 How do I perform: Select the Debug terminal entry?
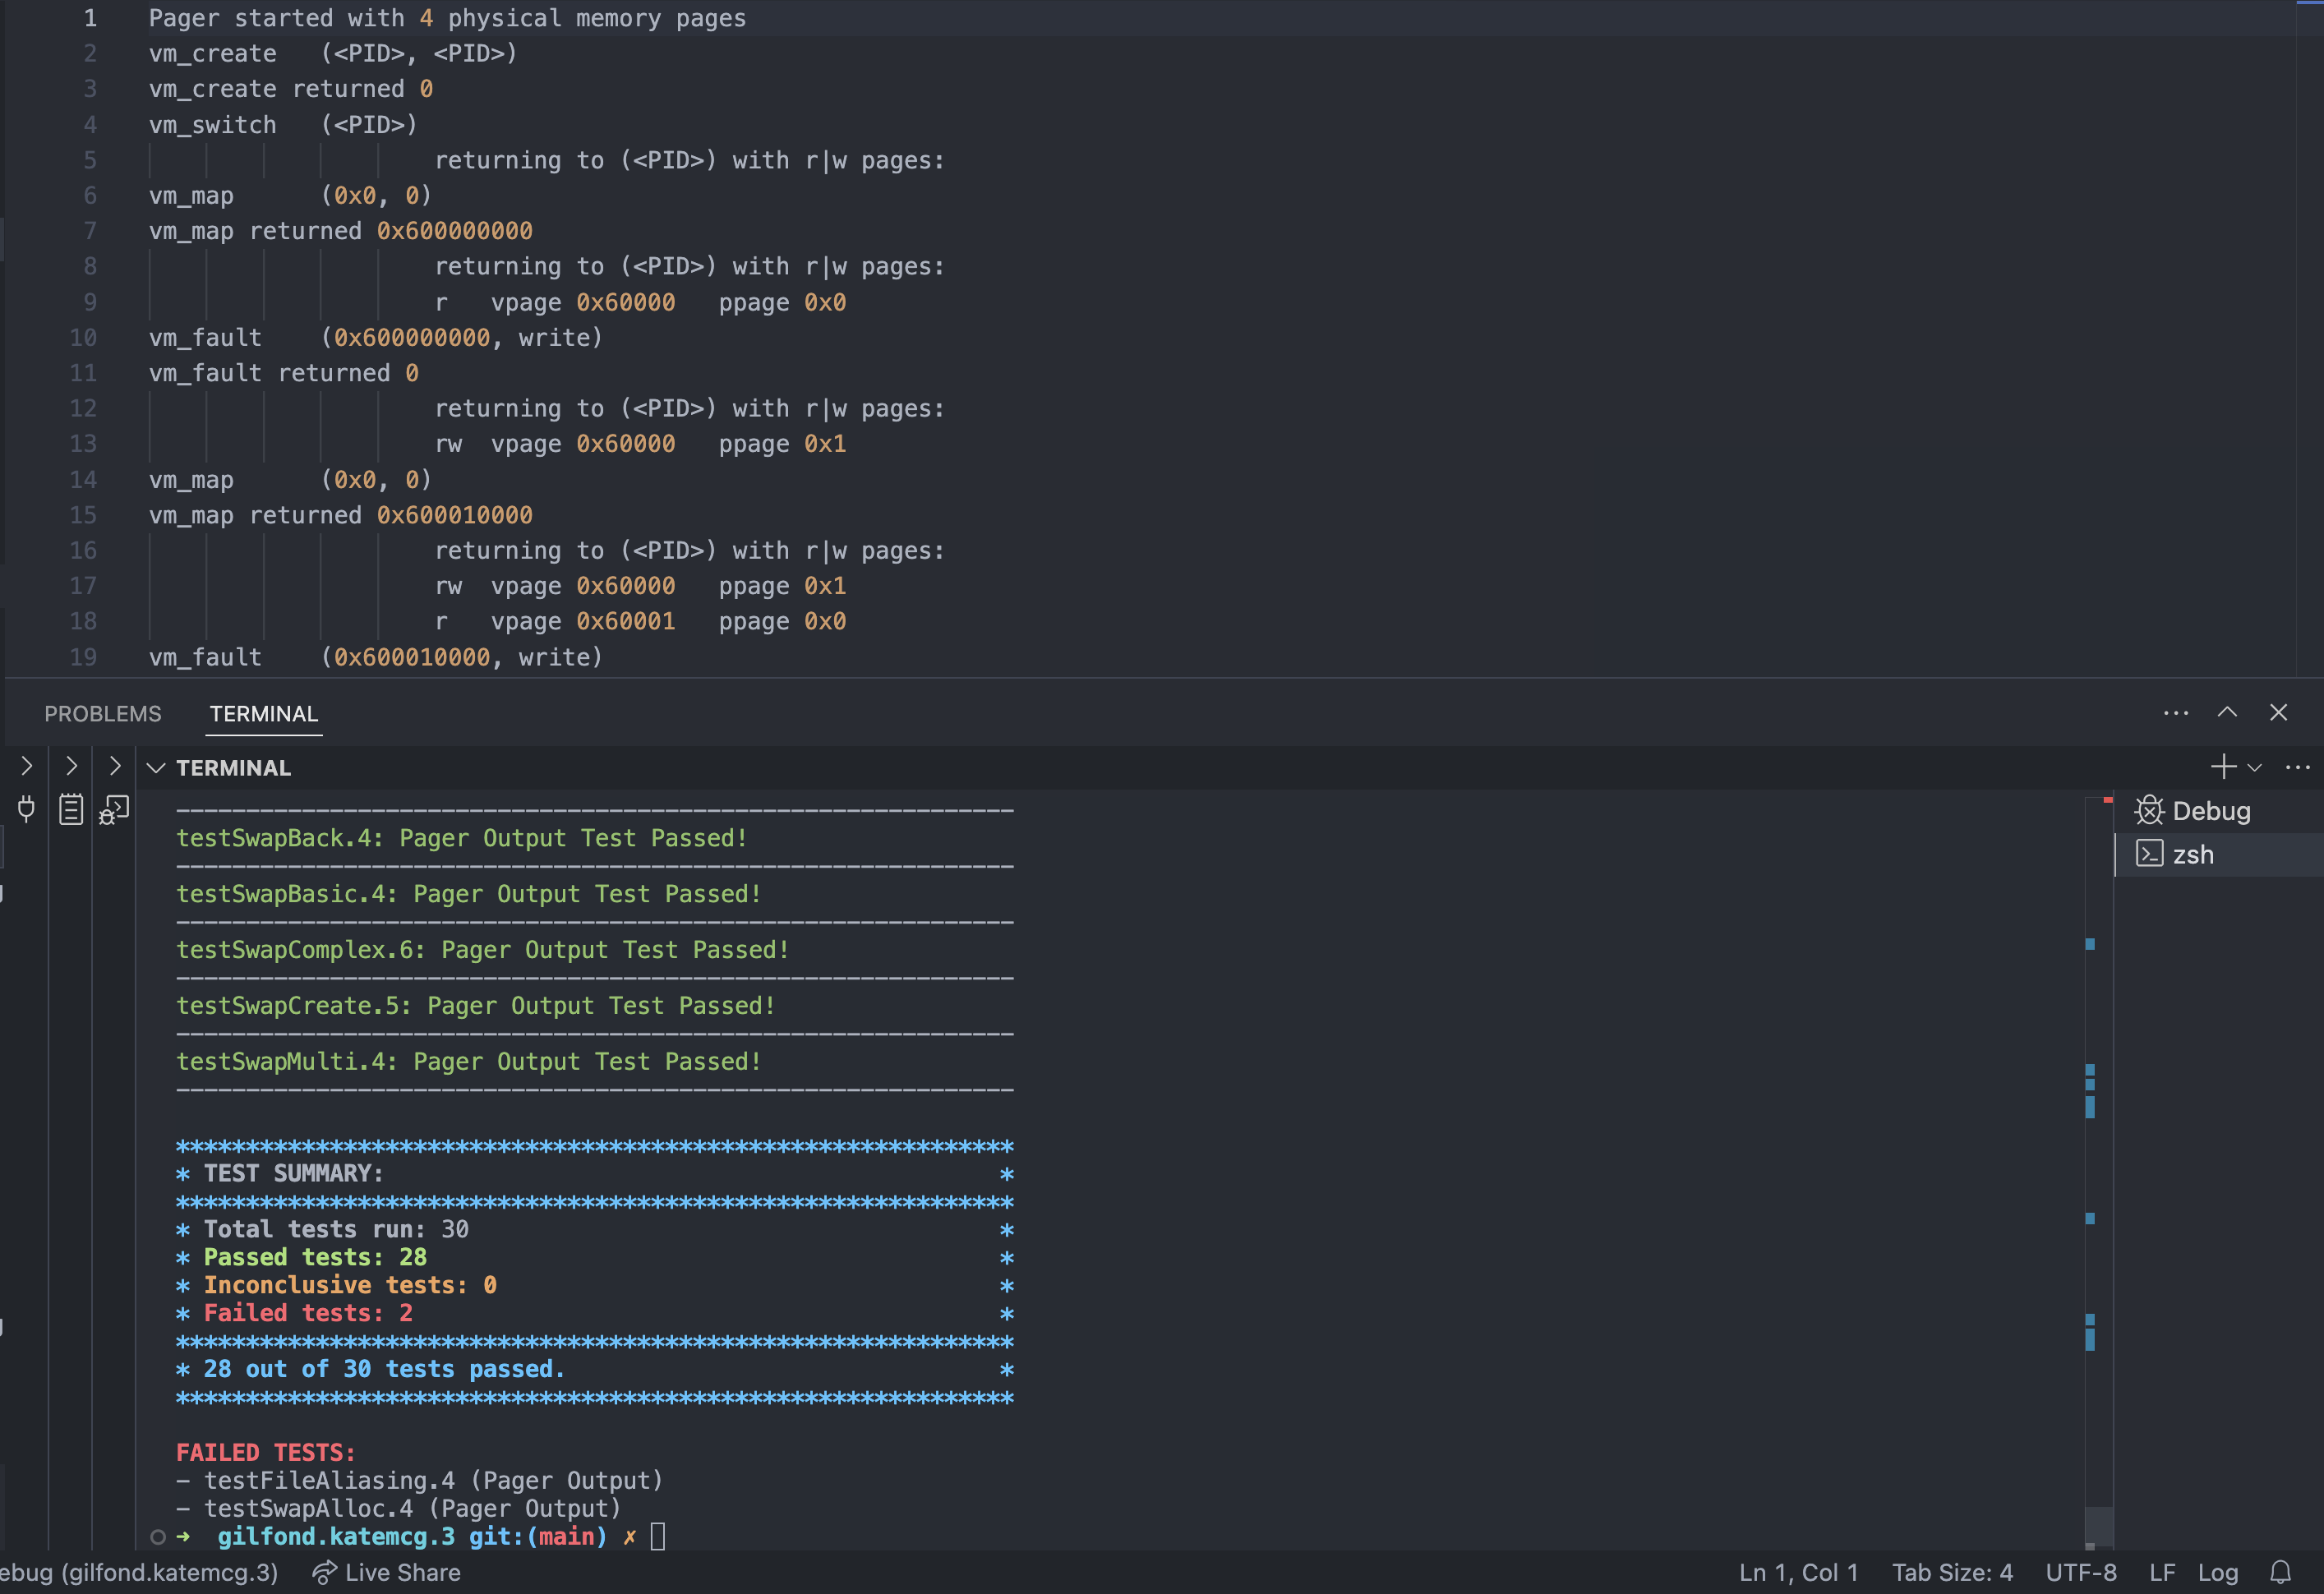pyautogui.click(x=2218, y=811)
